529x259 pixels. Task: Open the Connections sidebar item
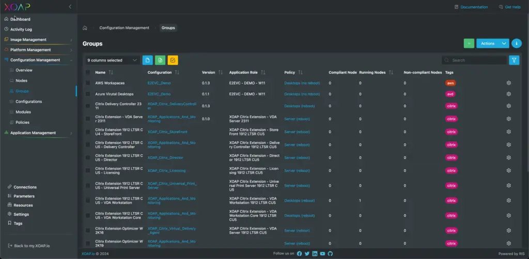click(x=25, y=187)
